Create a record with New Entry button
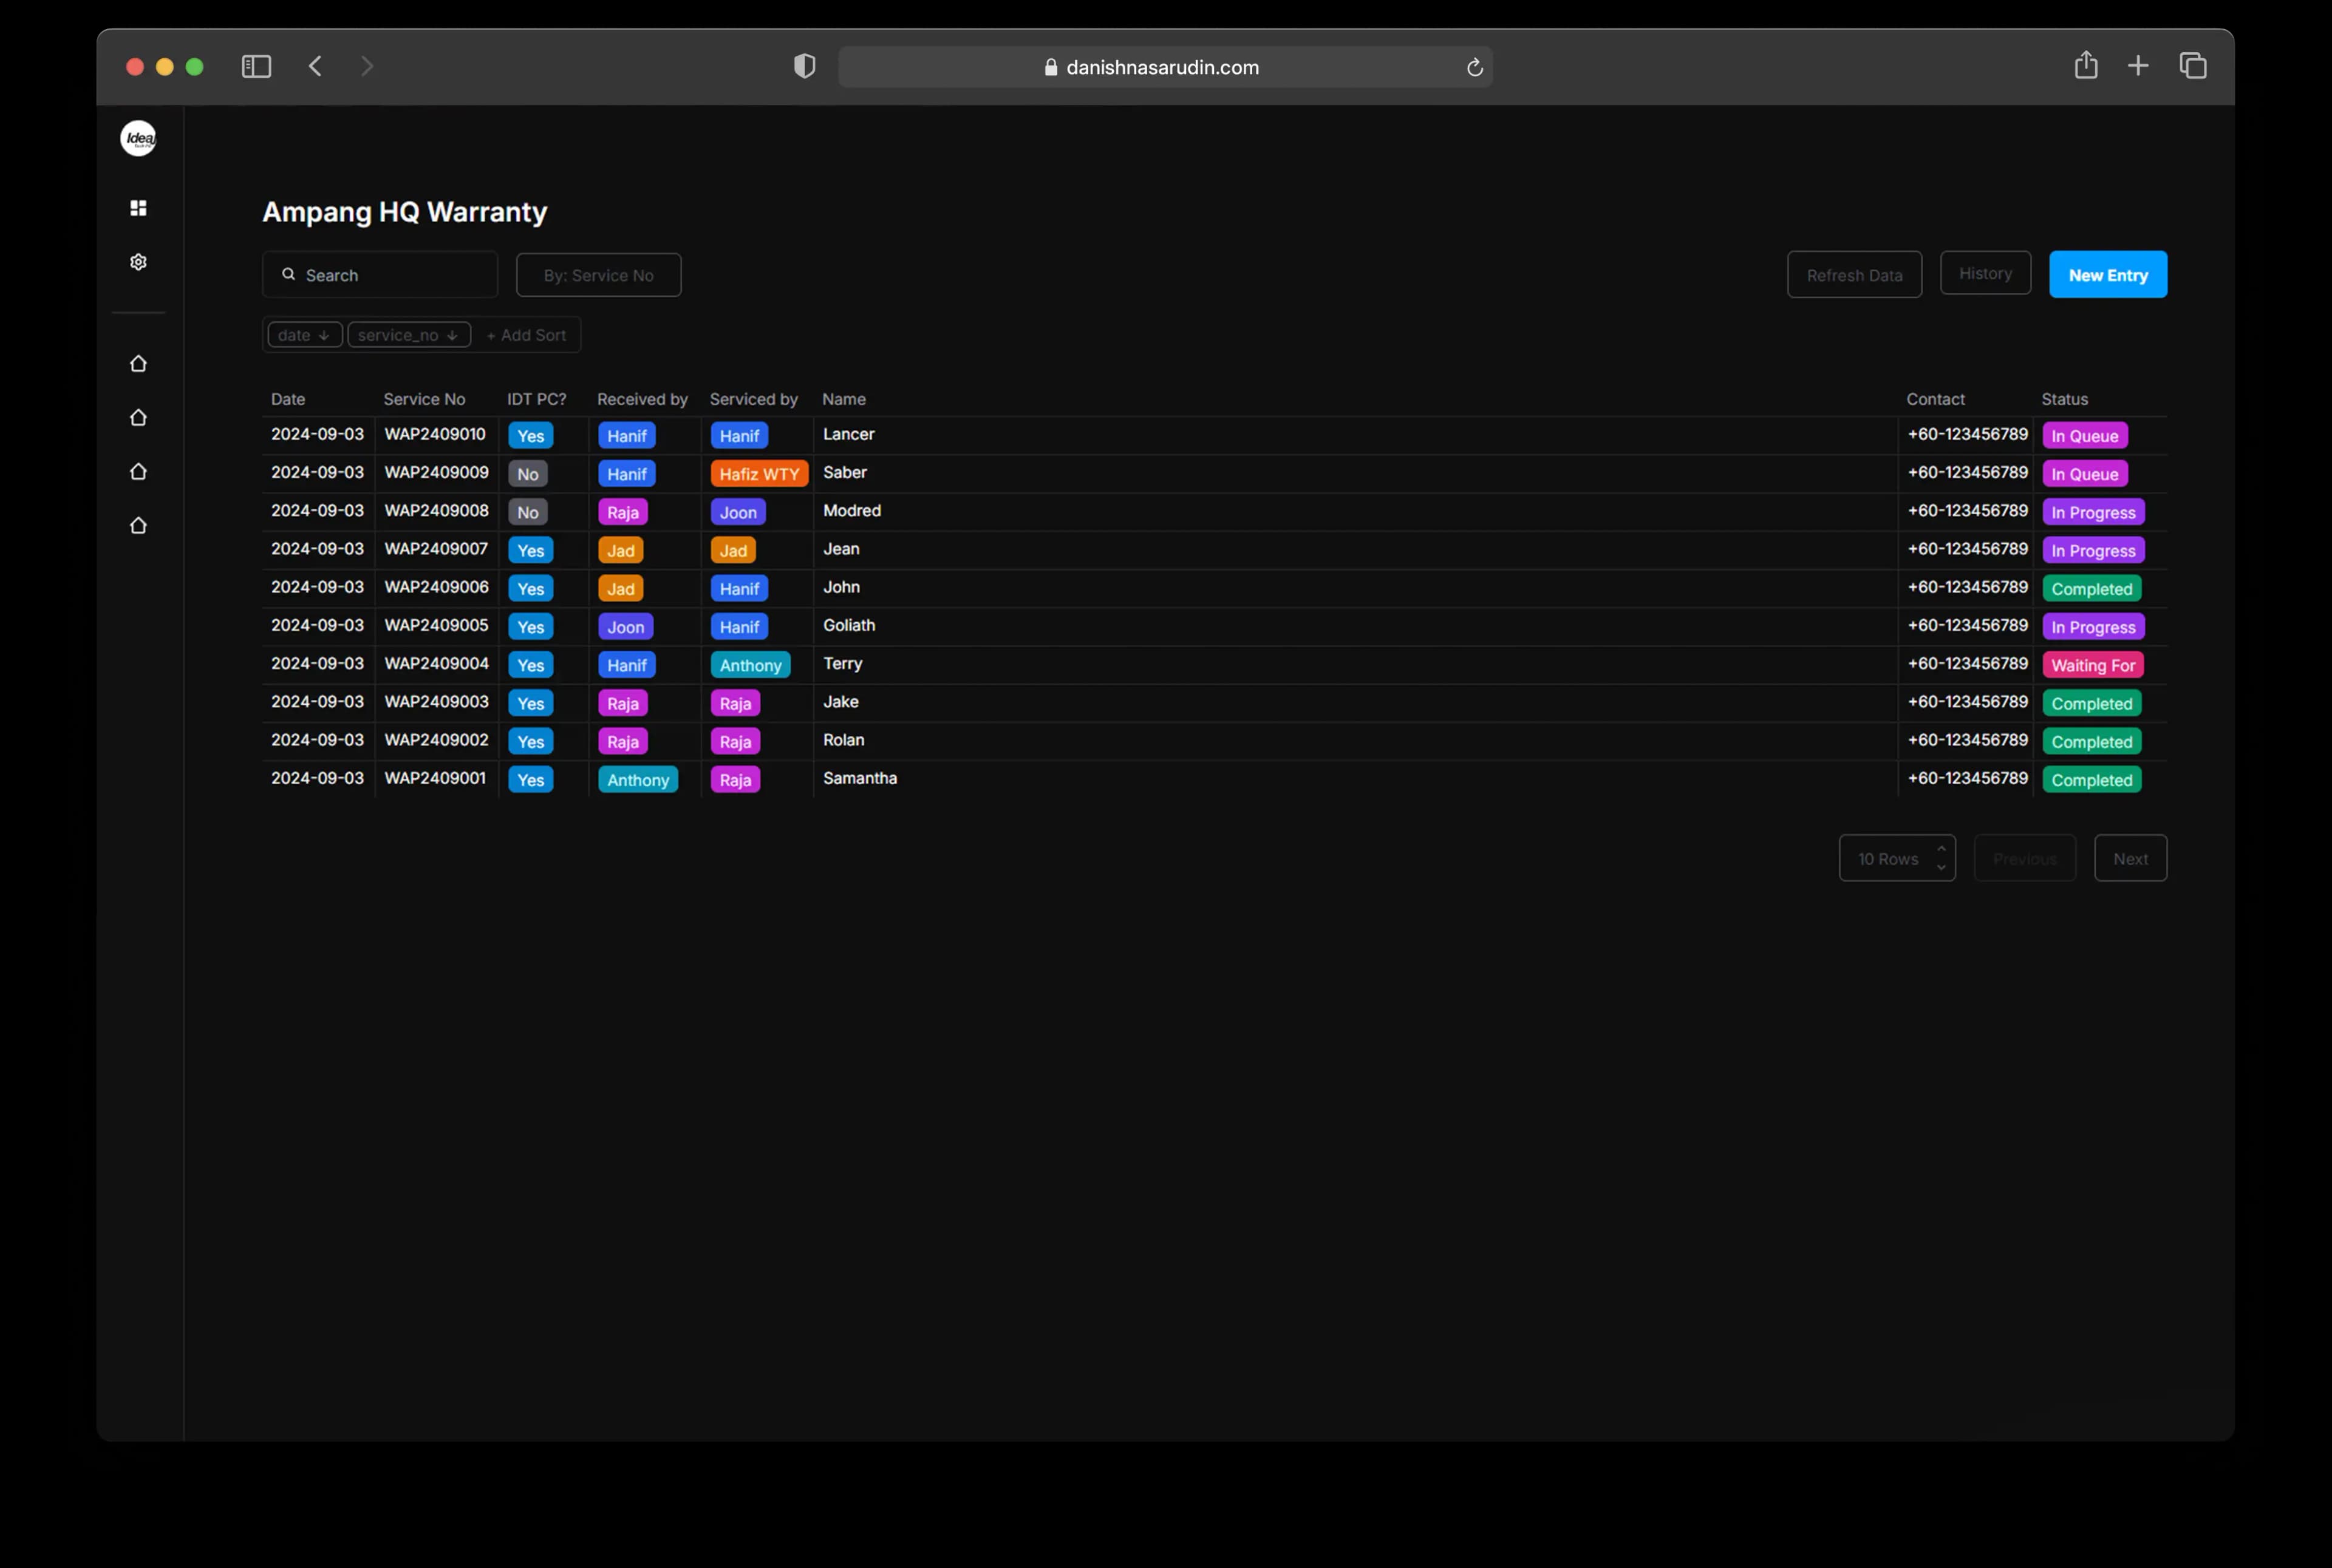Viewport: 2332px width, 1568px height. coord(2108,275)
